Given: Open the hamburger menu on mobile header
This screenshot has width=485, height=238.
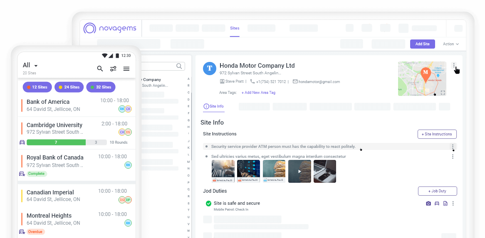Looking at the screenshot, I should click(x=126, y=69).
